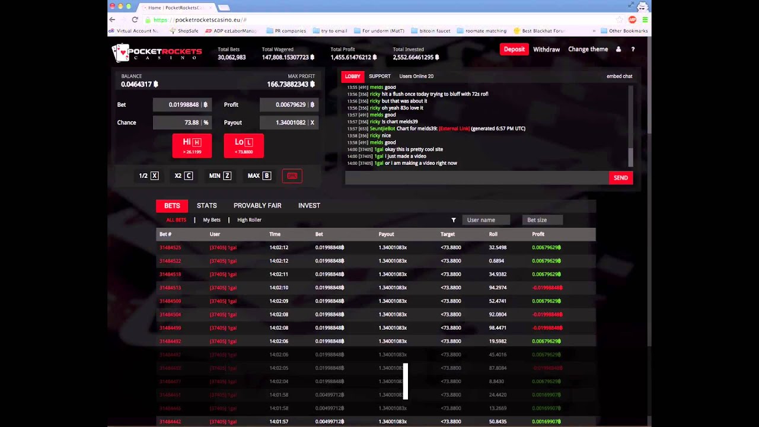Show ALL BETS filter
Screen dimensions: 759x427
[x=176, y=220]
